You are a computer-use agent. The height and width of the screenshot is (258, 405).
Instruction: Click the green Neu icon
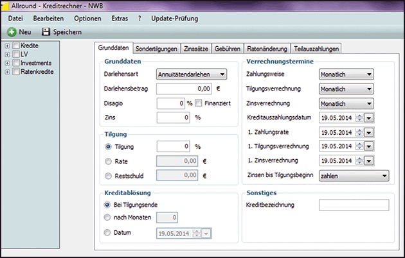click(12, 31)
